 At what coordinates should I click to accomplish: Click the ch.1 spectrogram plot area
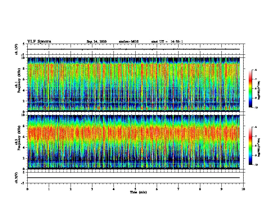[x=134, y=85]
